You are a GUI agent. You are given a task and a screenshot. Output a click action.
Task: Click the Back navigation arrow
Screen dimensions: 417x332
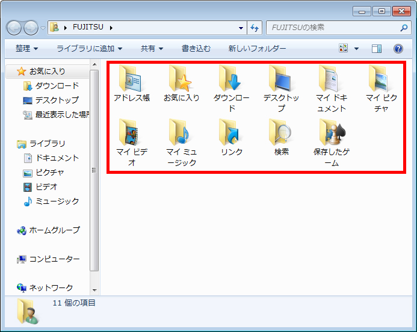tap(14, 28)
